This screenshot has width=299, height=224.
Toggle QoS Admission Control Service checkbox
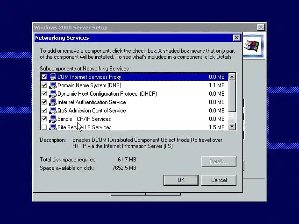pos(44,110)
